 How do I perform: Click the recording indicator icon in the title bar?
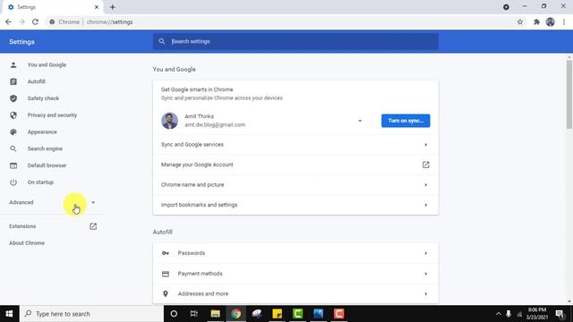pyautogui.click(x=506, y=7)
